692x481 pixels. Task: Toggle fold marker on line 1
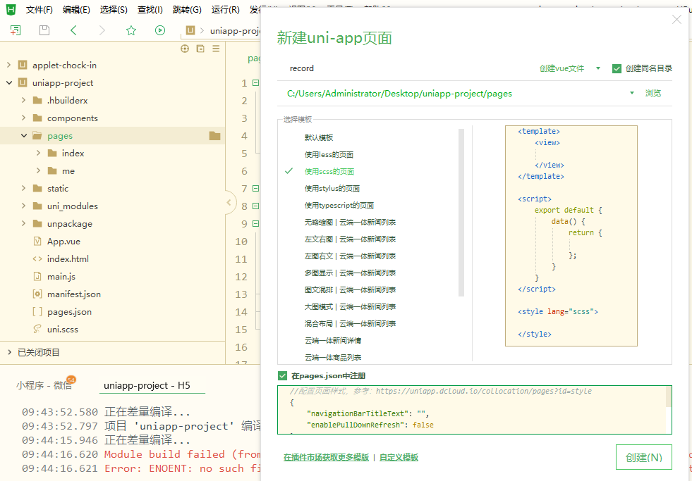(255, 83)
